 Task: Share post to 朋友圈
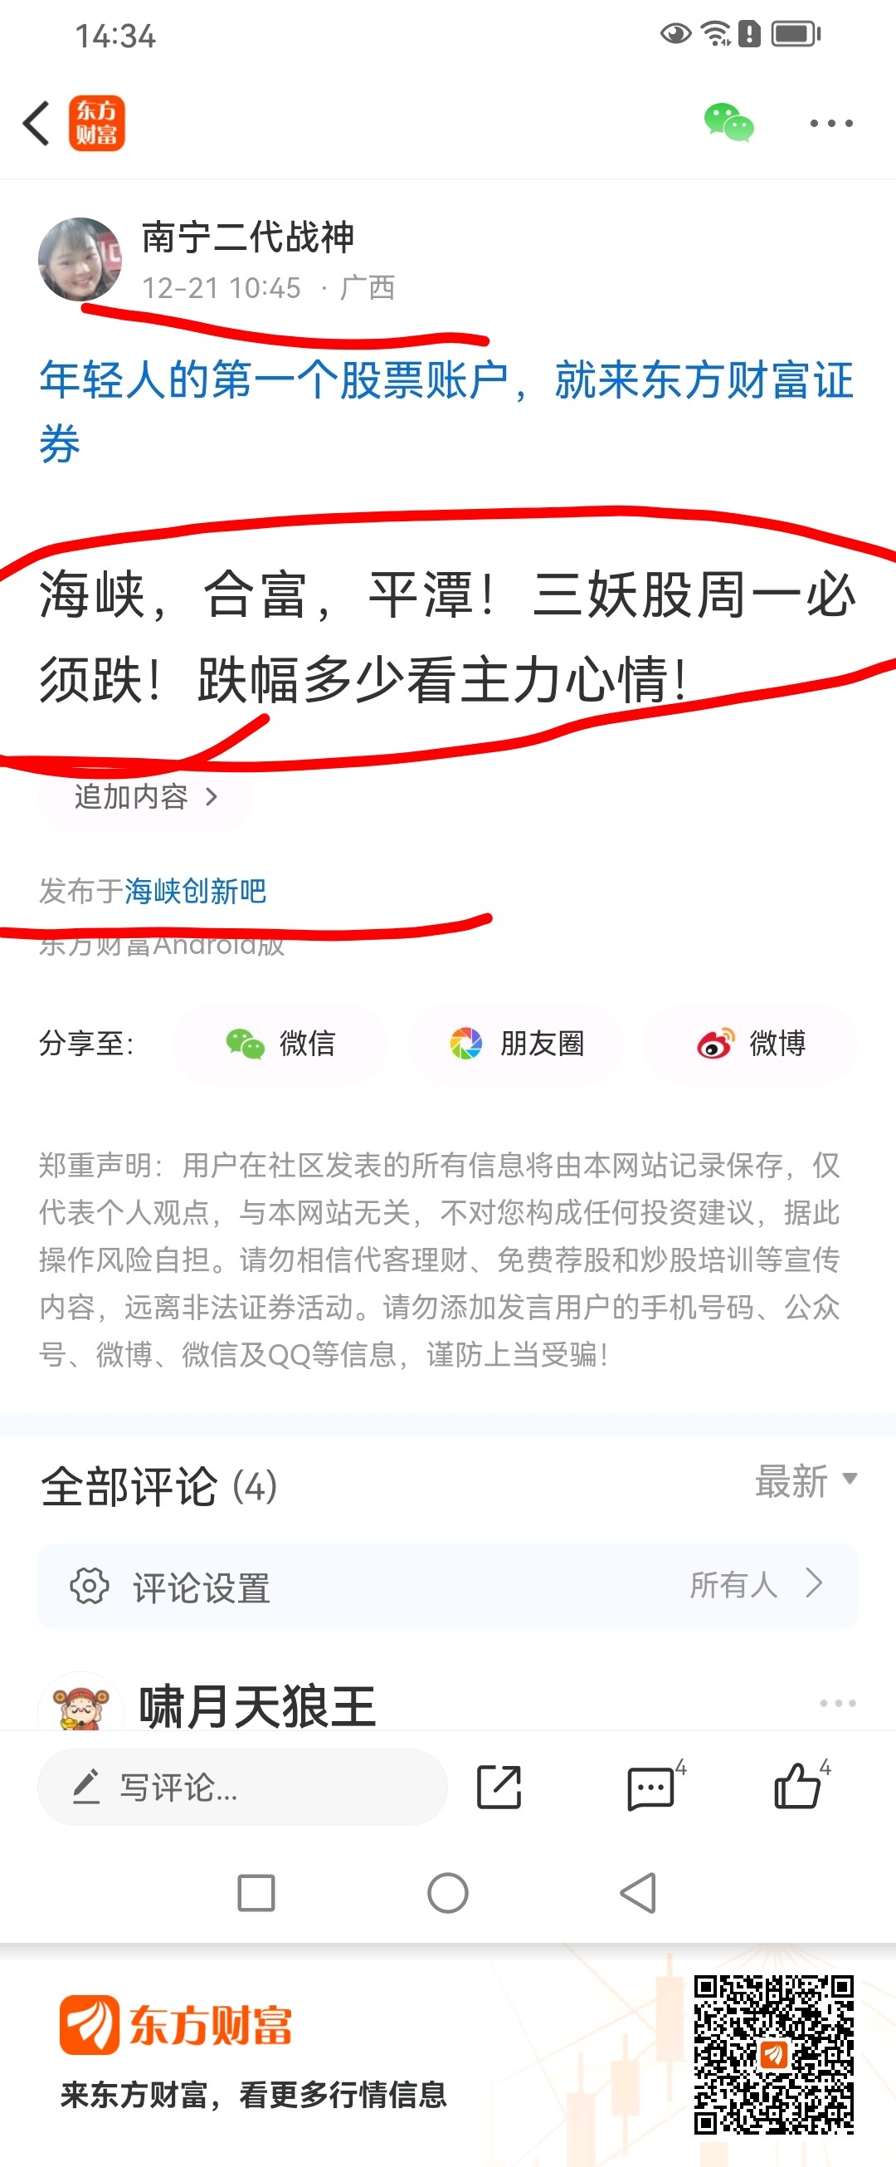[x=515, y=1044]
